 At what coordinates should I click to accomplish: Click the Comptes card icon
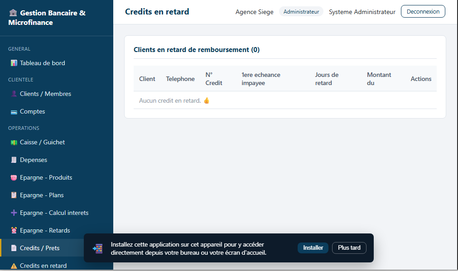pyautogui.click(x=14, y=112)
